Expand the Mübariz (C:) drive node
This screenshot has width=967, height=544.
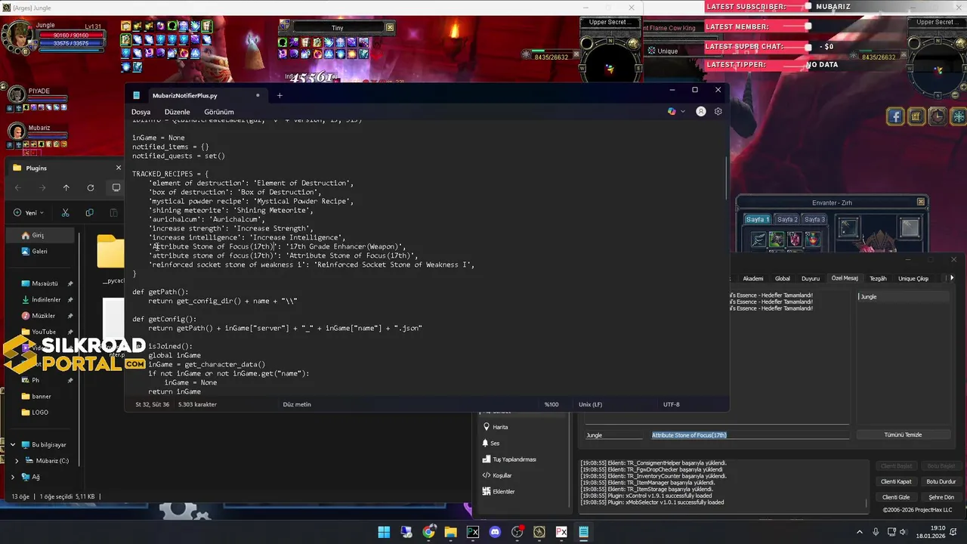tap(17, 460)
